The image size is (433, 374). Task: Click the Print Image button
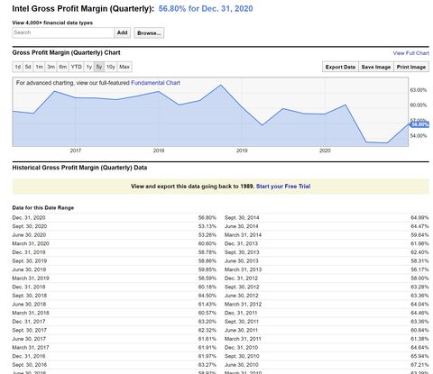tap(411, 67)
